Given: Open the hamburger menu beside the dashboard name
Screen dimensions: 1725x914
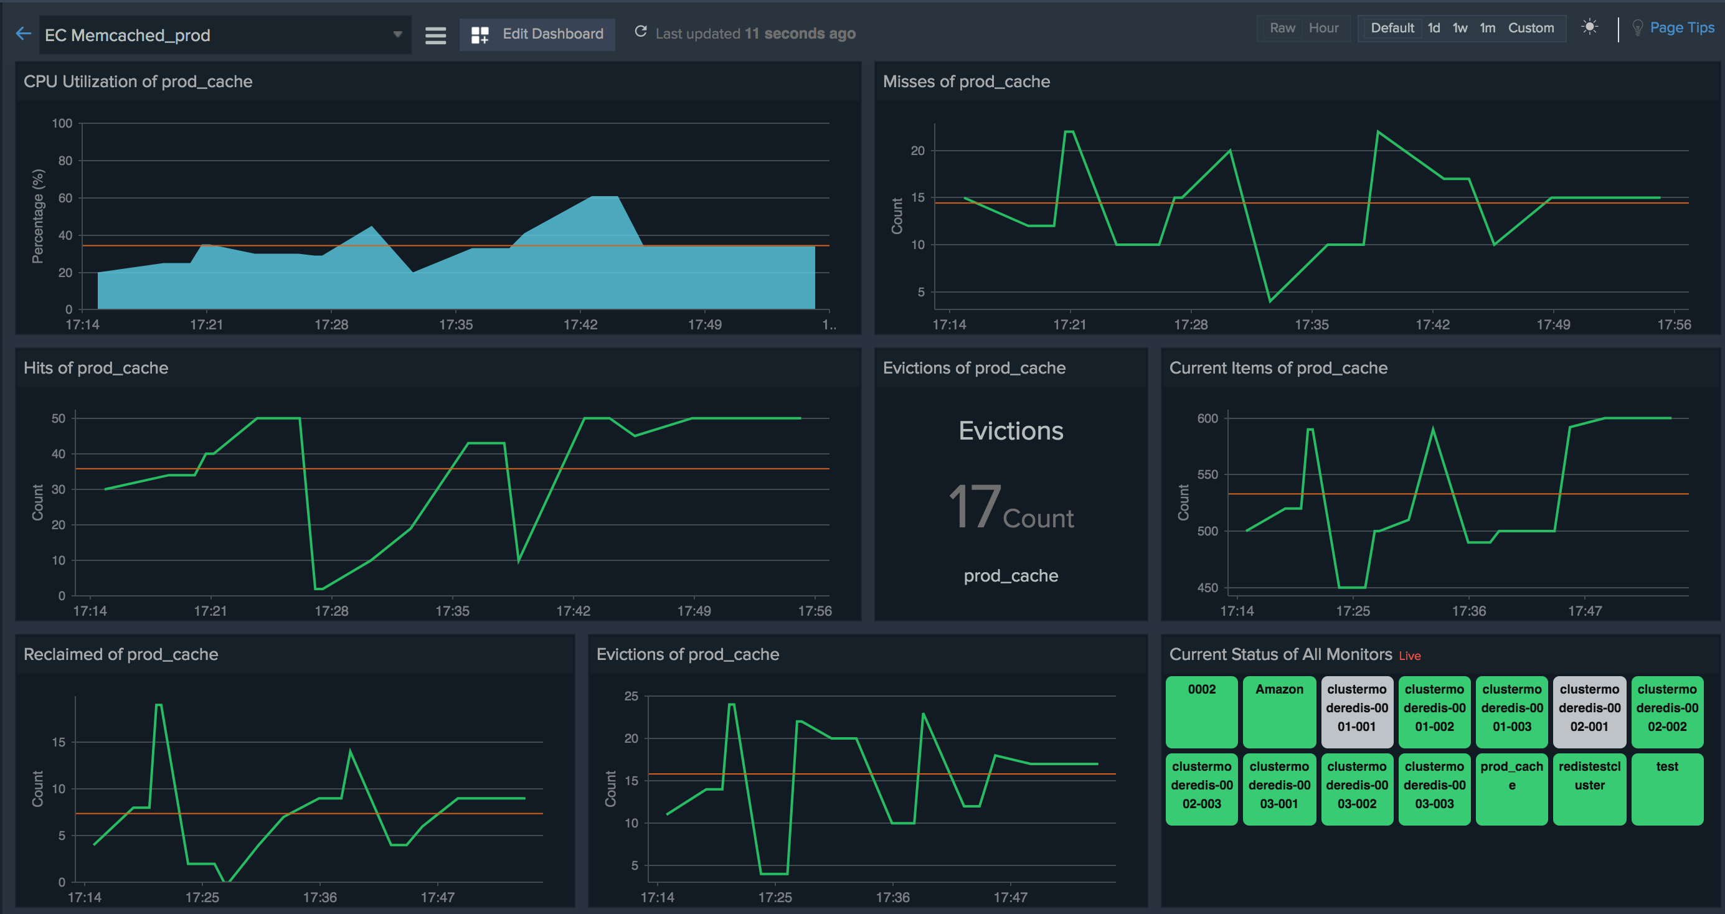Looking at the screenshot, I should pos(435,35).
